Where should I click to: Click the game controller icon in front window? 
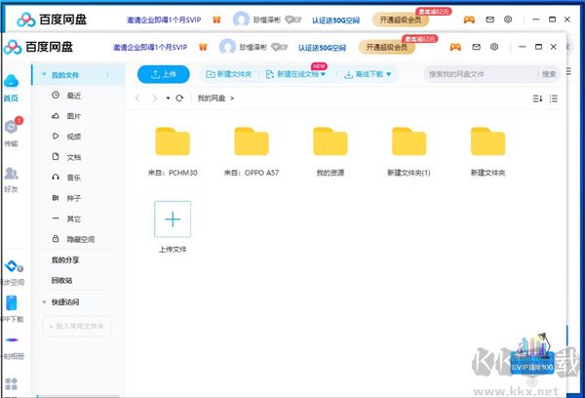coord(455,47)
